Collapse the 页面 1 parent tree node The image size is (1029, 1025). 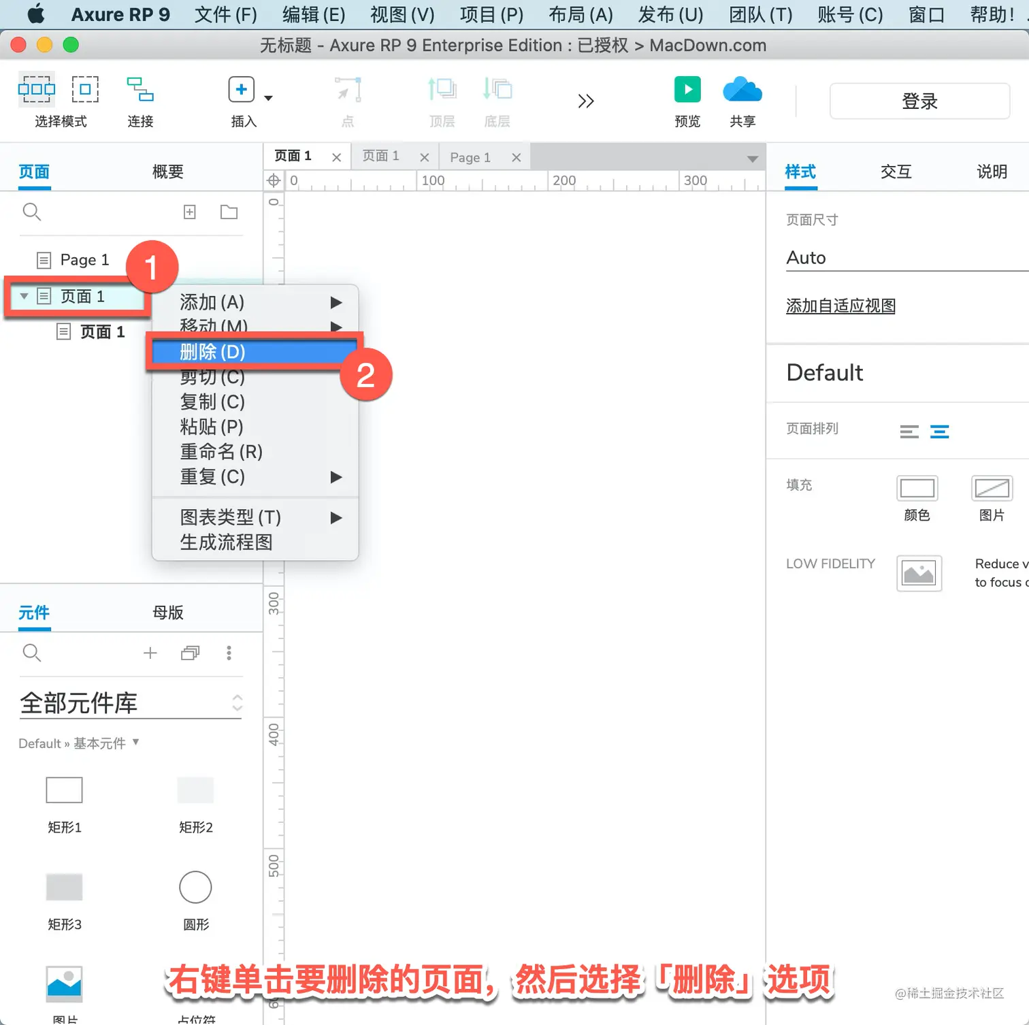coord(24,296)
